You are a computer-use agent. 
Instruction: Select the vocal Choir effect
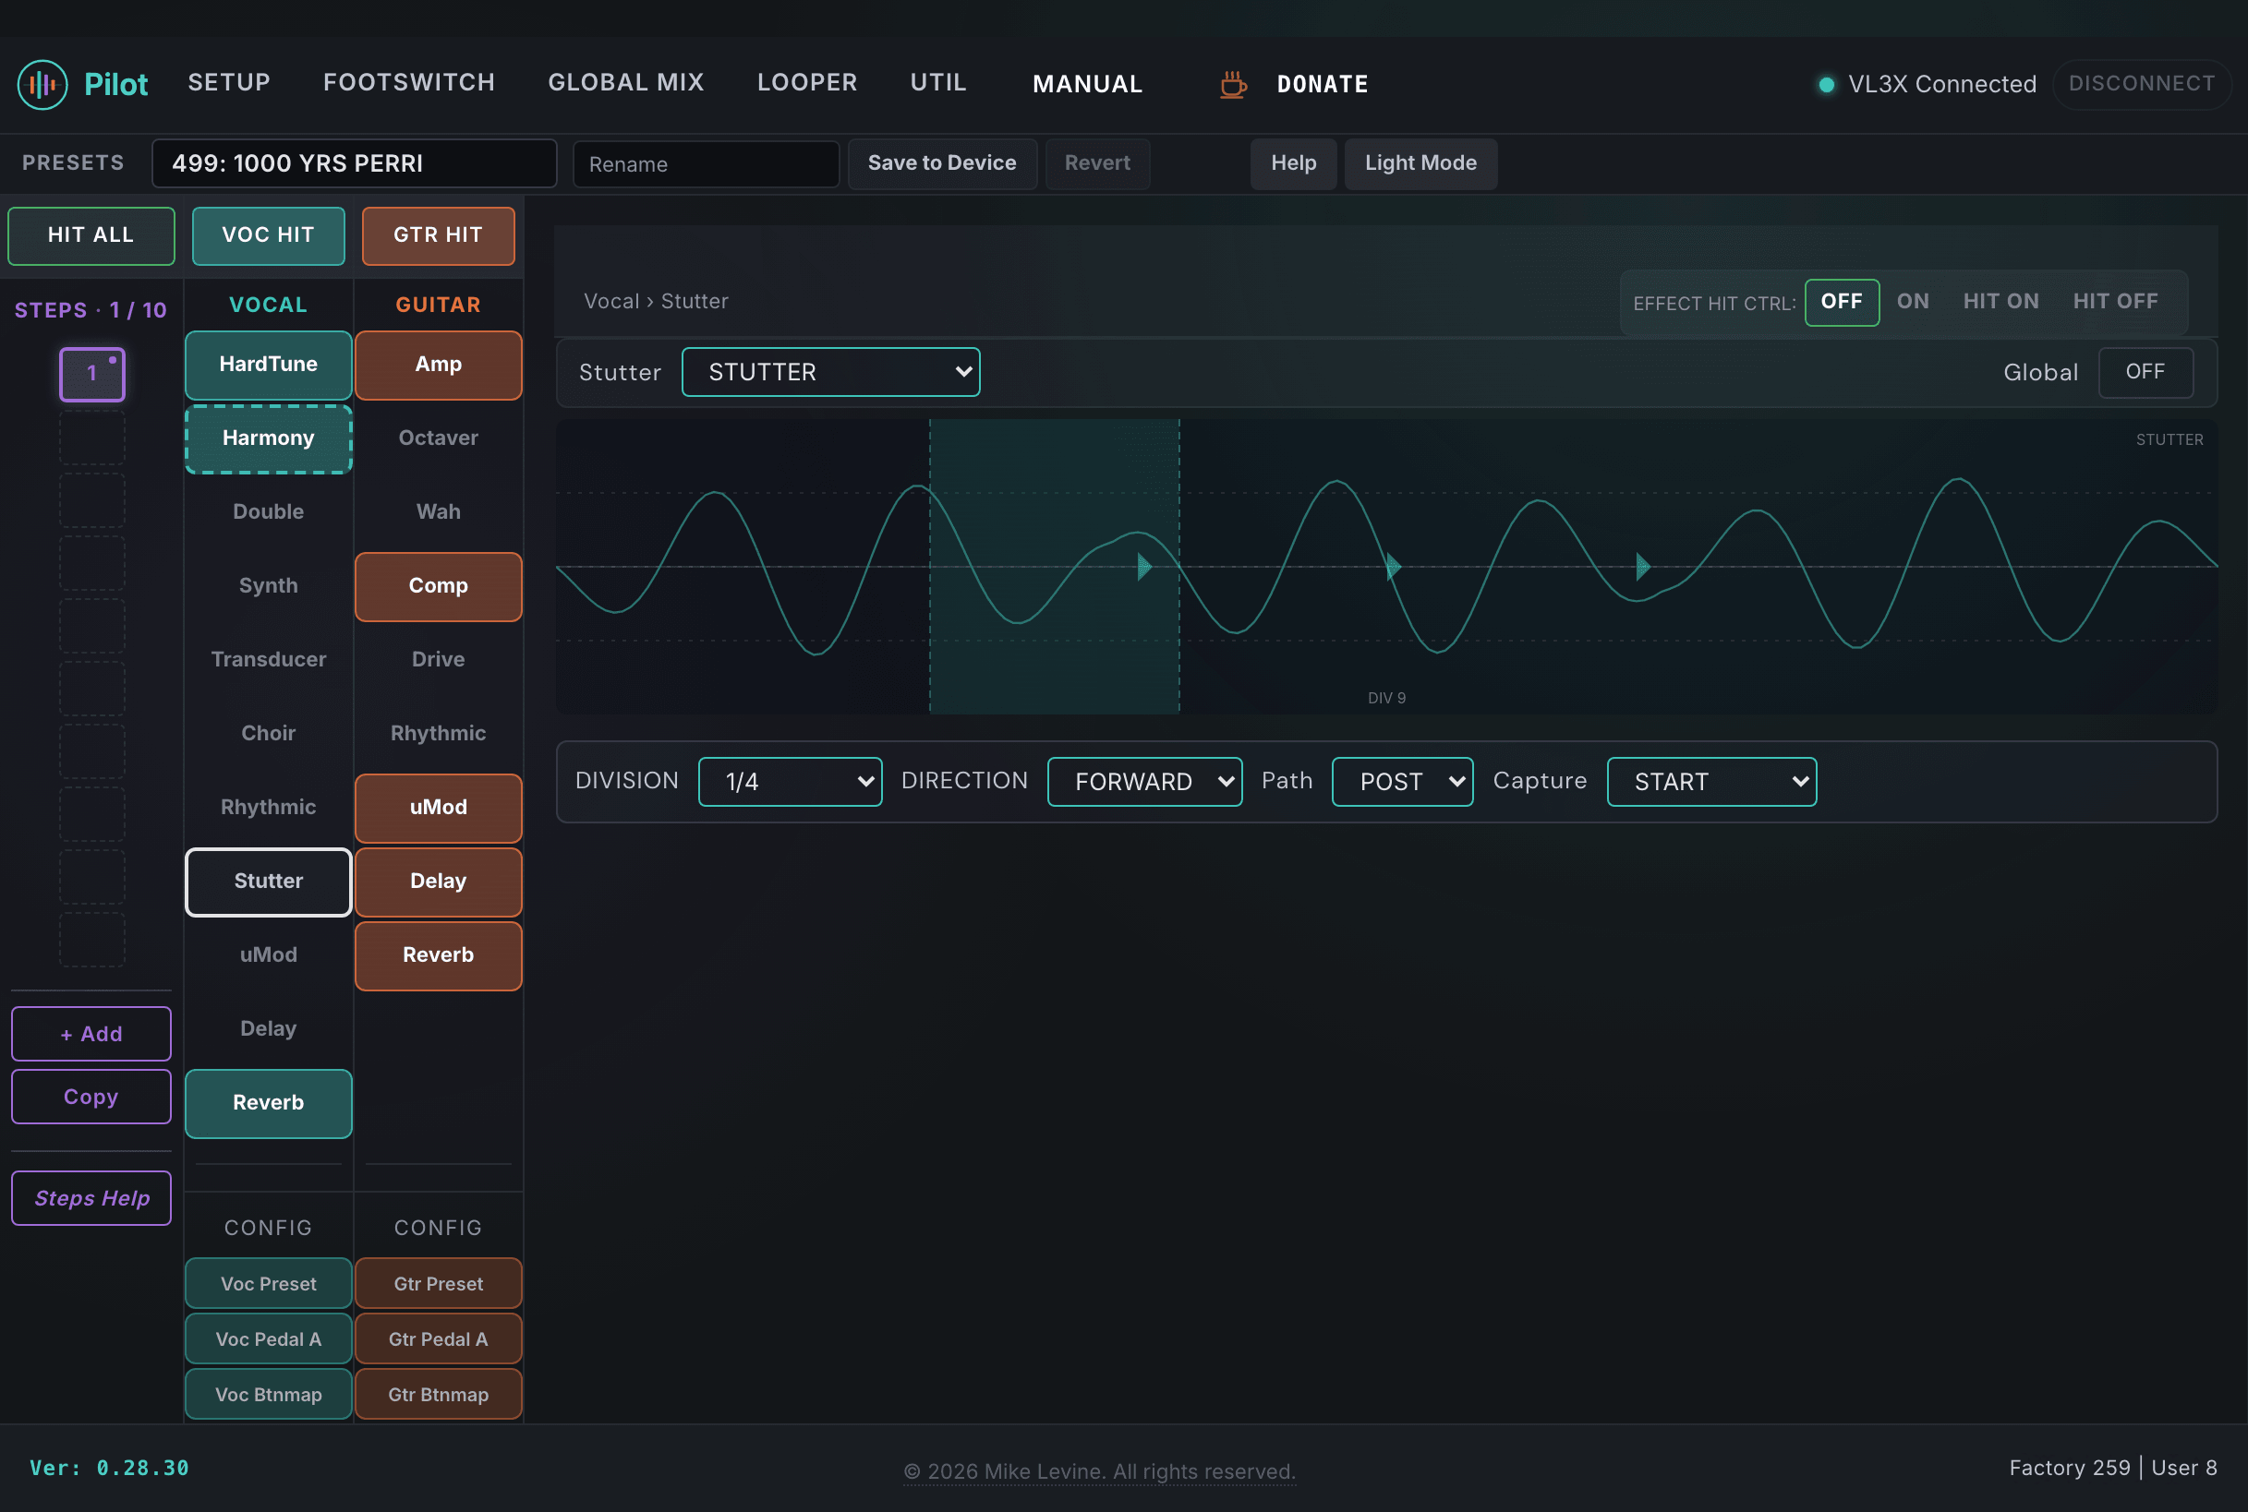click(268, 734)
